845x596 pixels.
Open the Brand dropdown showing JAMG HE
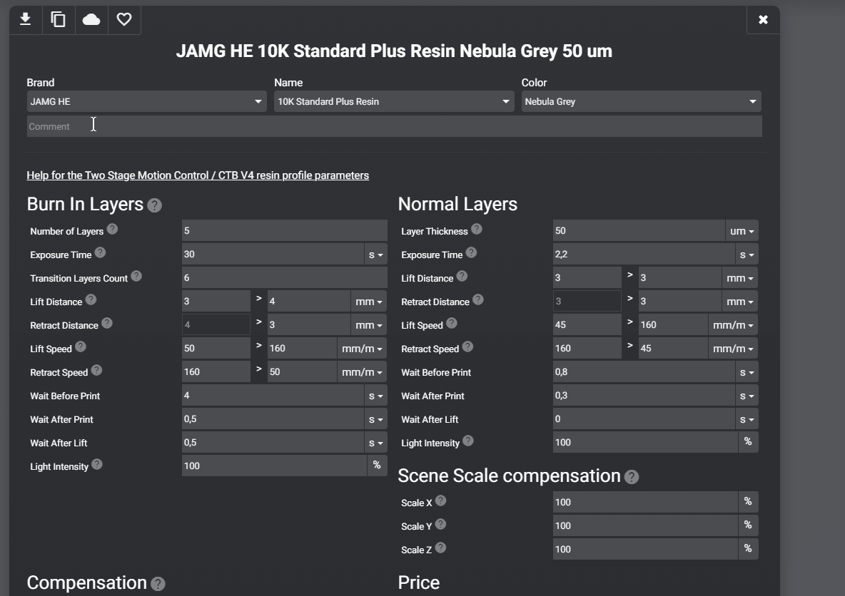pyautogui.click(x=146, y=101)
